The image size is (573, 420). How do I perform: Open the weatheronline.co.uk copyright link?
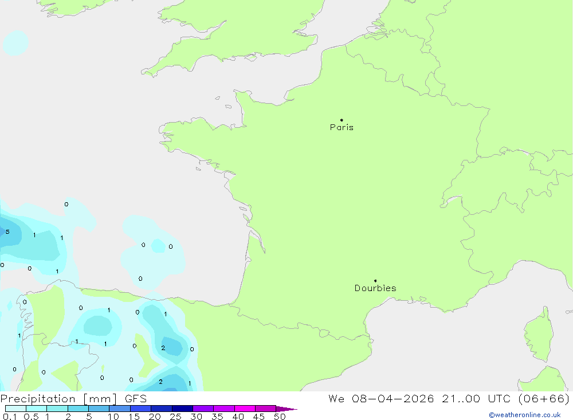point(525,415)
